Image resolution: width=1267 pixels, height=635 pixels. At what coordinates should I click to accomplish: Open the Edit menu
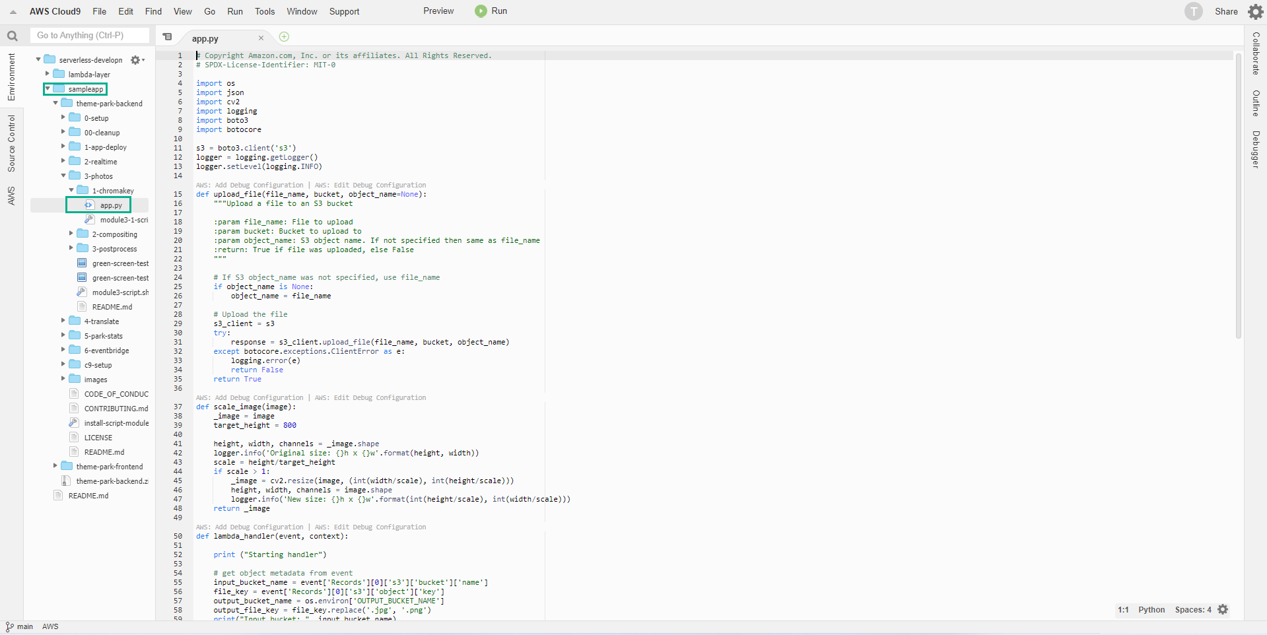(x=126, y=11)
